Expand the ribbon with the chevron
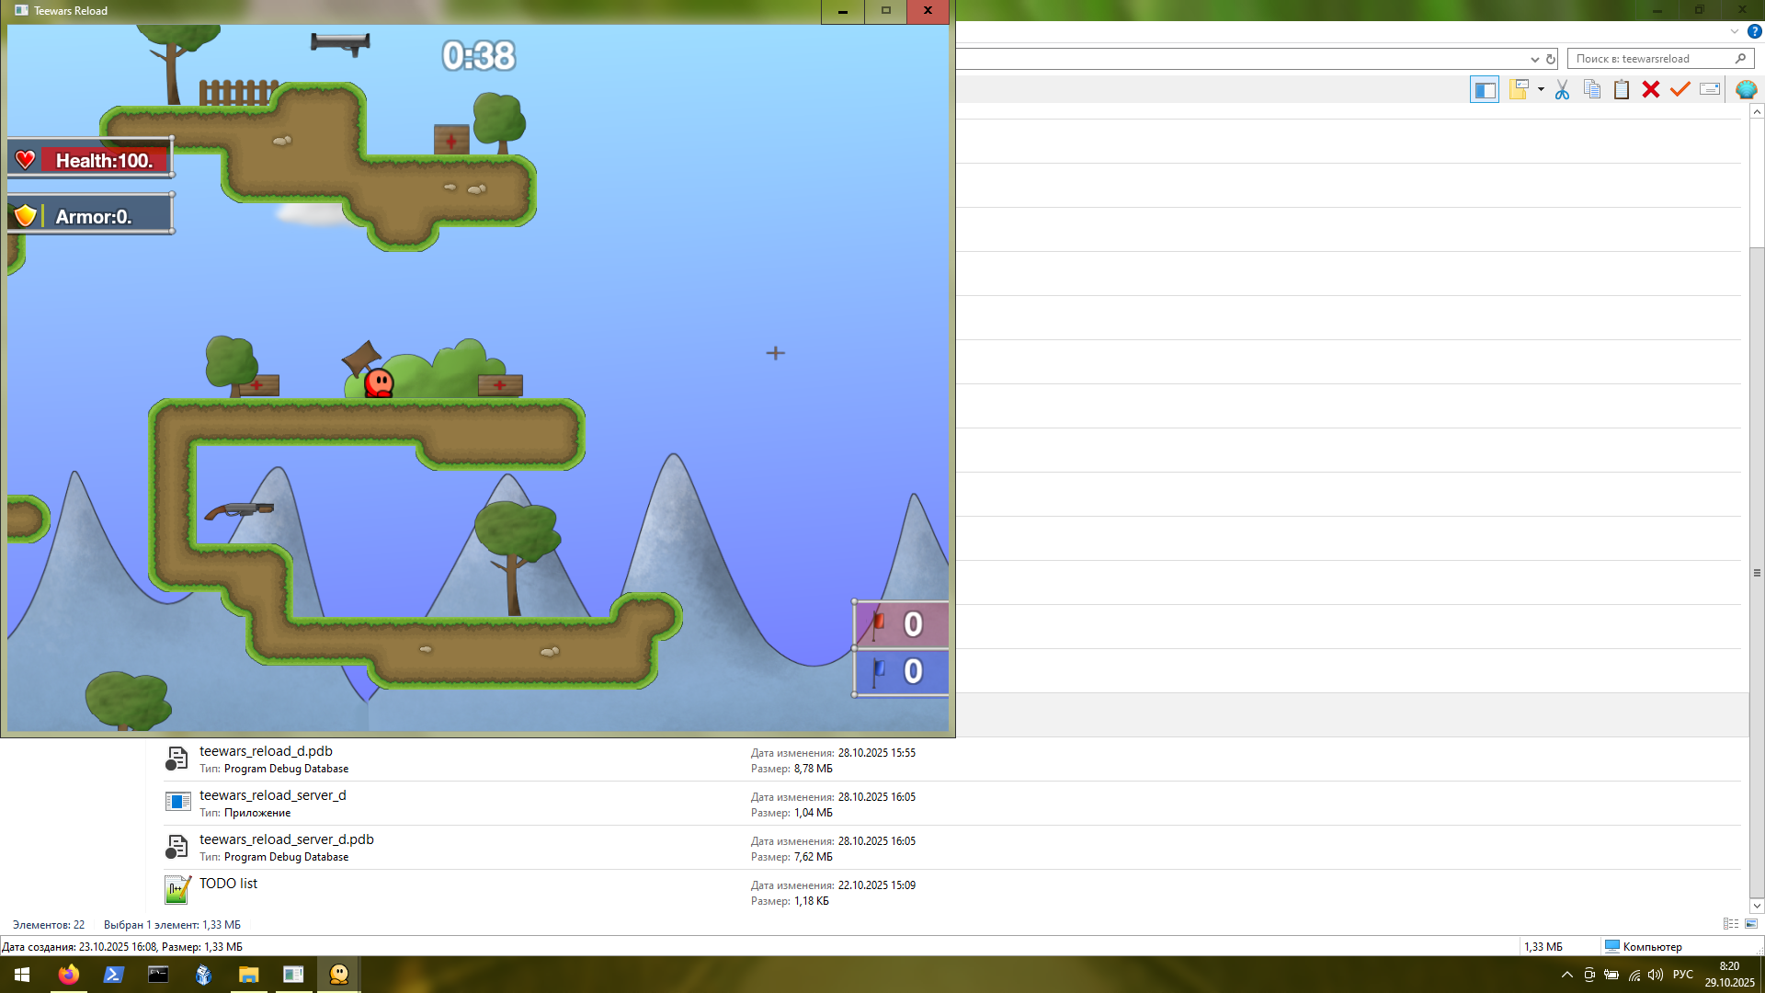Viewport: 1765px width, 993px height. tap(1734, 31)
